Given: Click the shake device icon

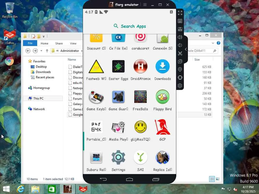Looking at the screenshot, I should tap(180, 78).
